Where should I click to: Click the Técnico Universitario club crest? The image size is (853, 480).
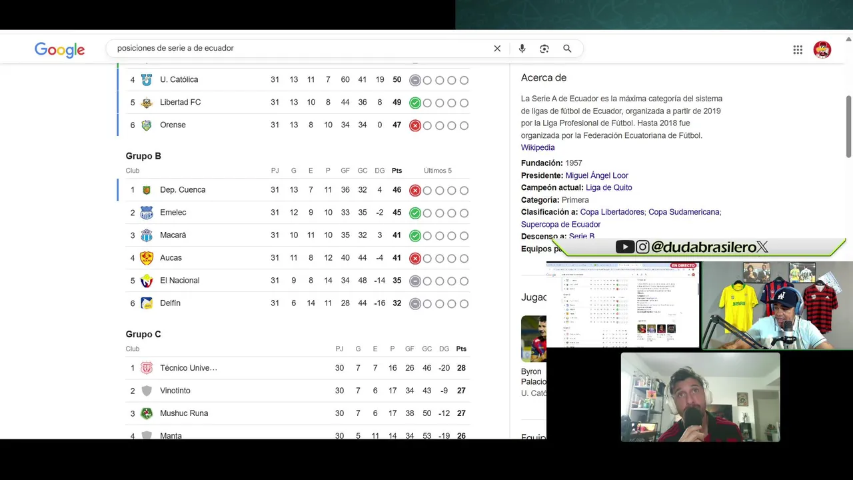pos(147,368)
